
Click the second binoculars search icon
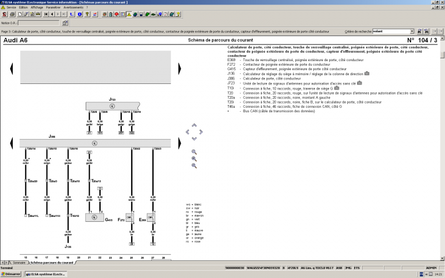(x=426, y=32)
